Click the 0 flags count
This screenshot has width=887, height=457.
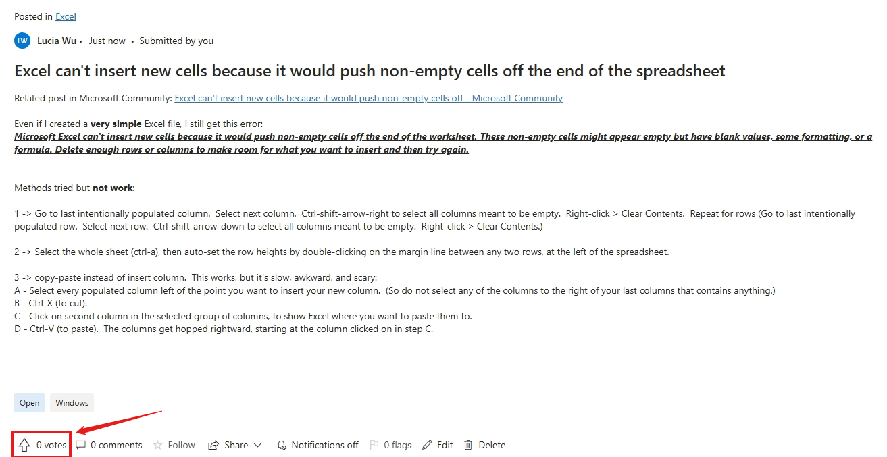click(397, 445)
